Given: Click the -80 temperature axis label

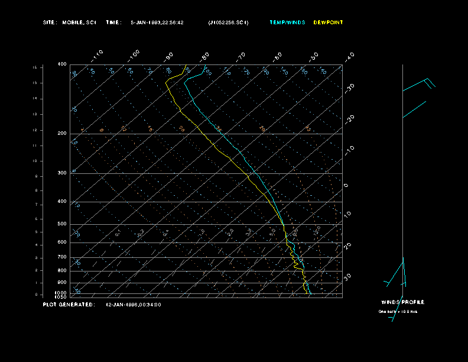Looking at the screenshot, I should click(205, 56).
